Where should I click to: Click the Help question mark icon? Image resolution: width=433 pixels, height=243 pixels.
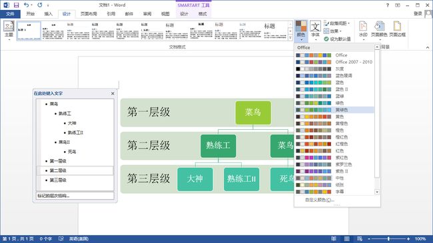(388, 5)
